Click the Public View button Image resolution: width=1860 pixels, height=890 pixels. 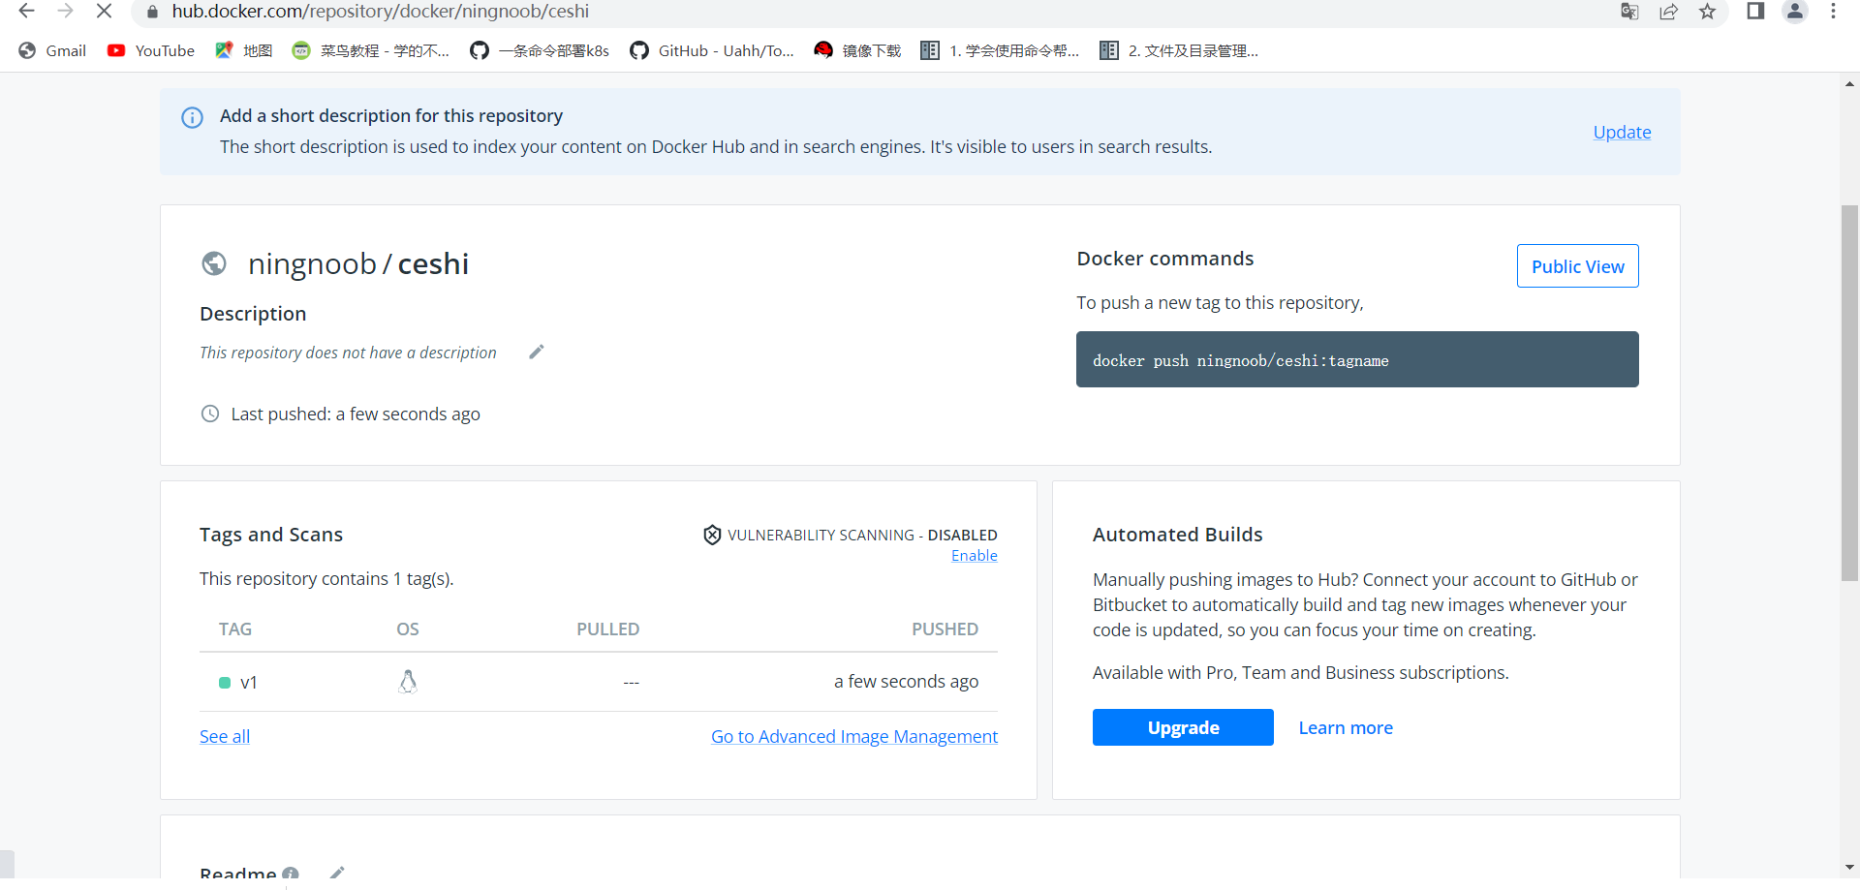click(x=1577, y=266)
